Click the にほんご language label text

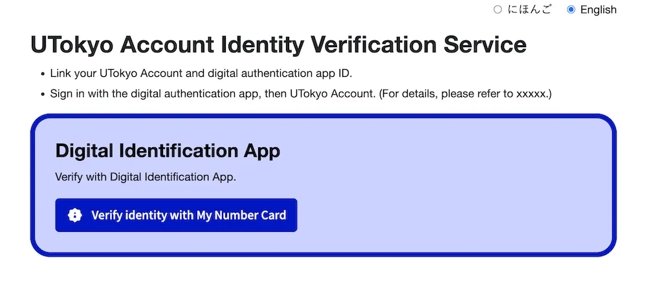coord(530,10)
